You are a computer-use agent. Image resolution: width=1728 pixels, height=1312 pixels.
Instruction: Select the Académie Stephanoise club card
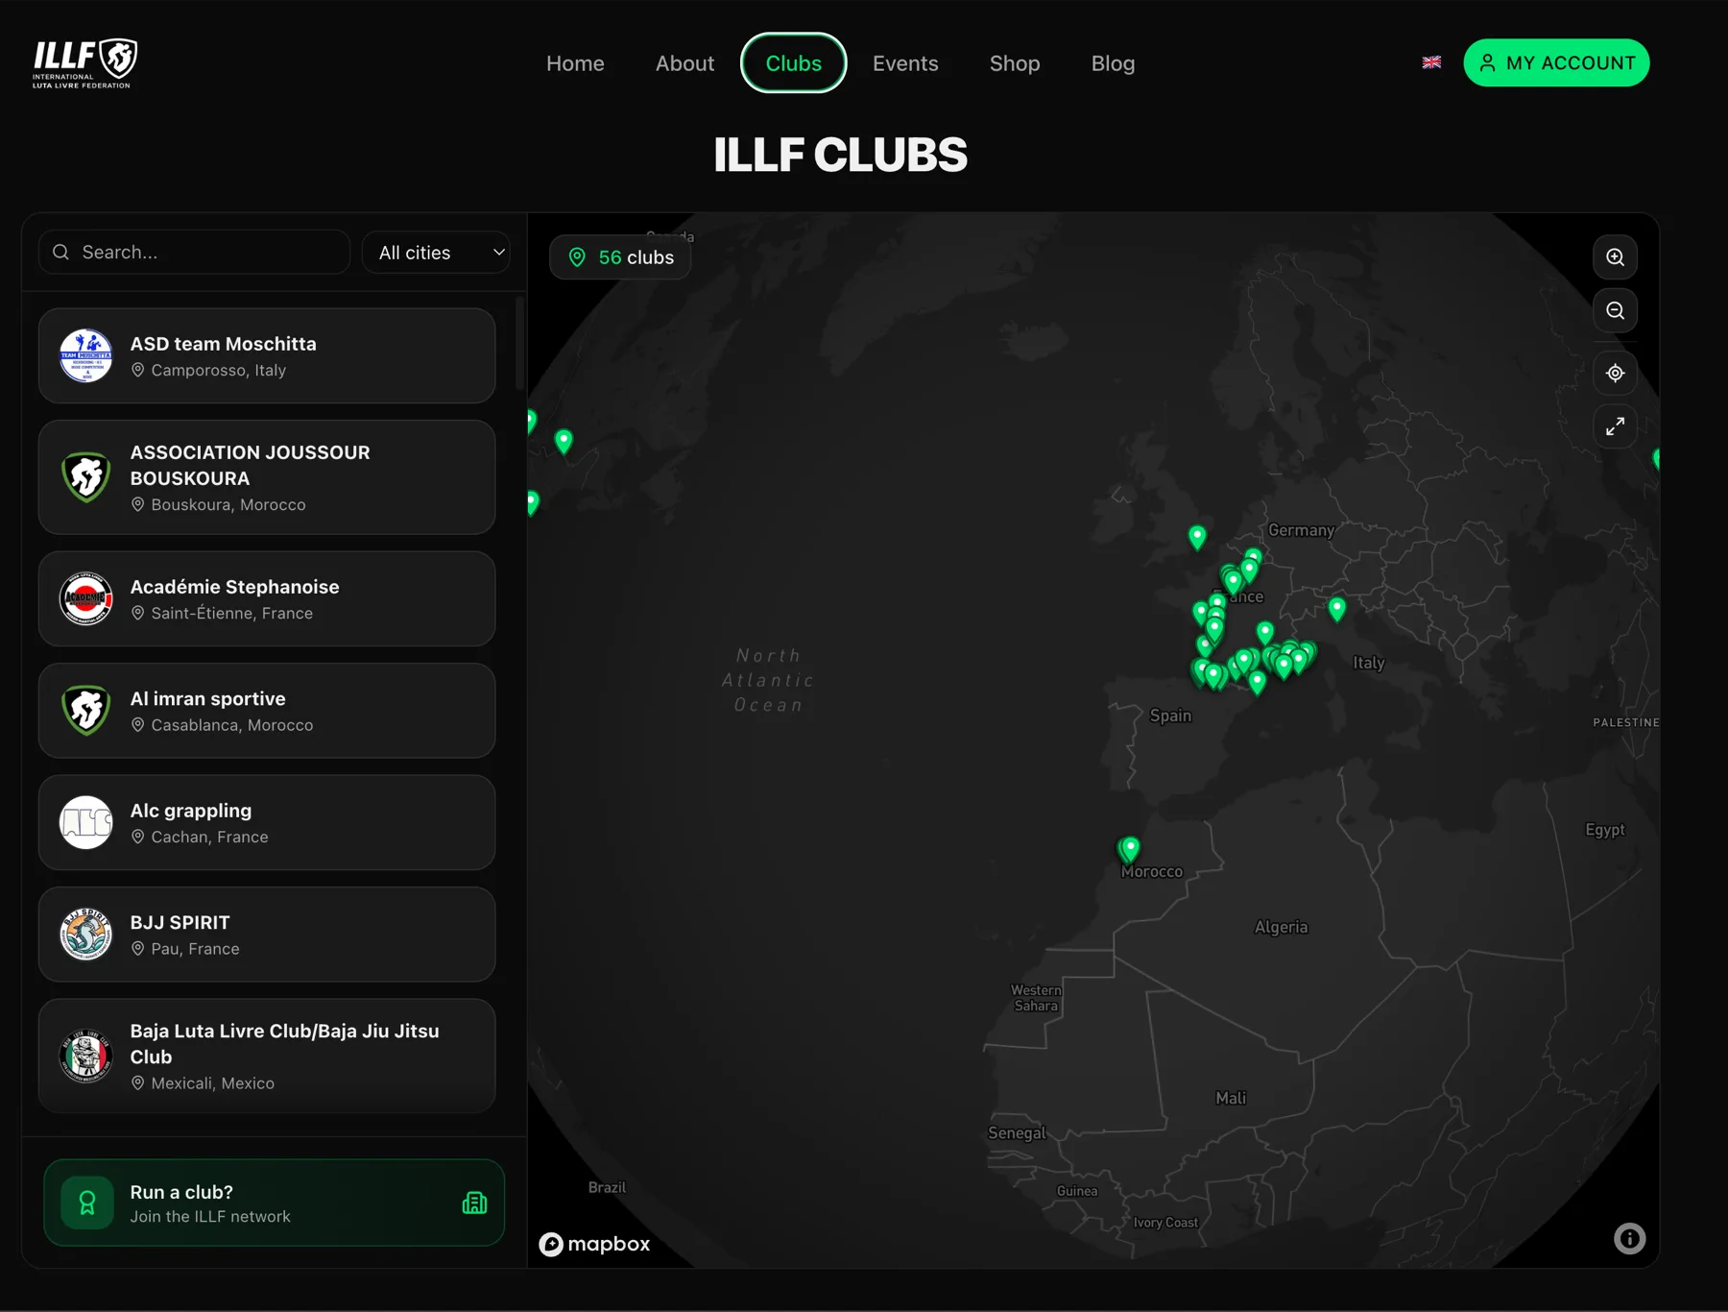pos(267,598)
